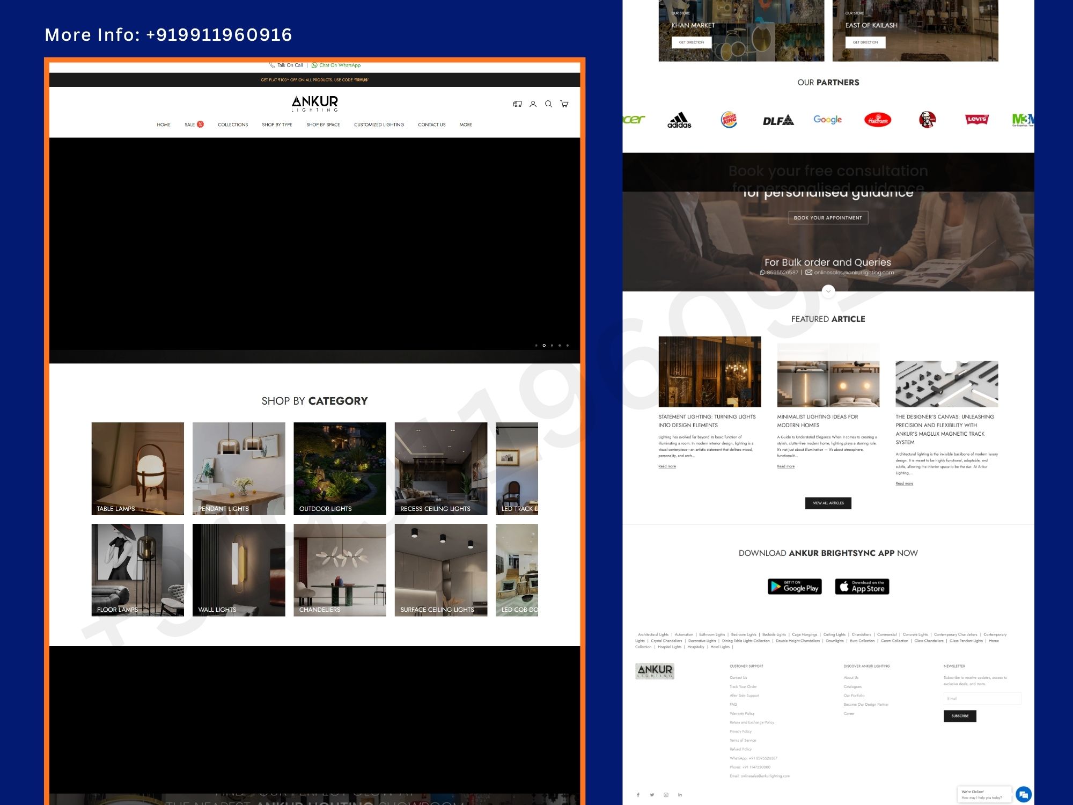
Task: Click the LinkedIn icon in footer
Action: tap(680, 795)
